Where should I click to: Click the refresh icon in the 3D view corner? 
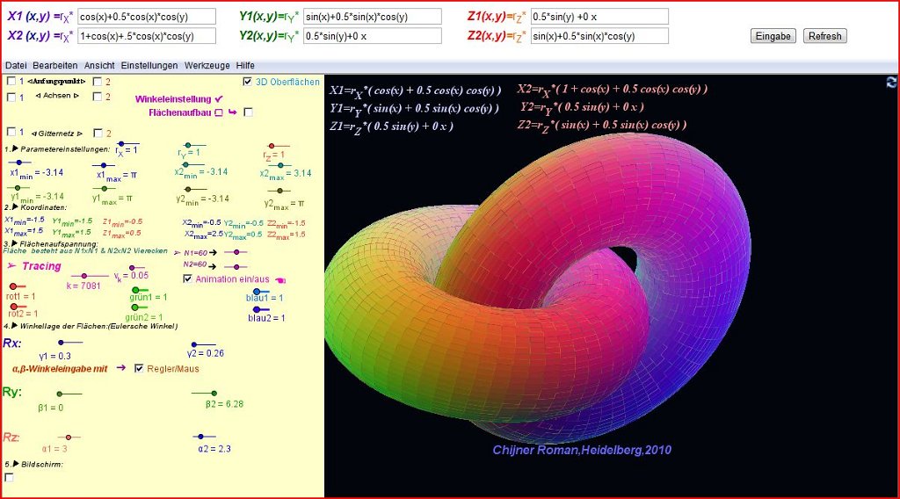(x=891, y=82)
